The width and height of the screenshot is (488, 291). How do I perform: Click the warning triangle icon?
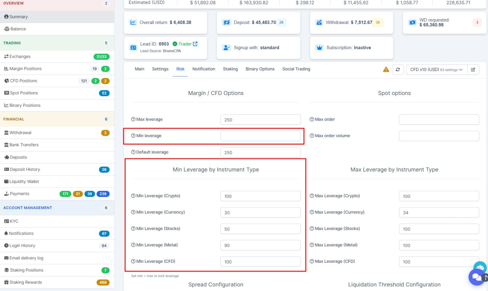386,69
